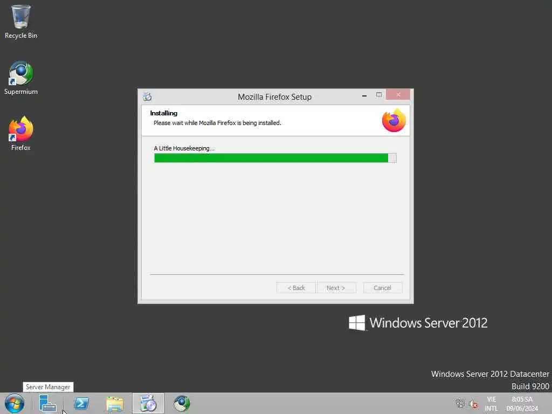Click the muted volume tray icon
This screenshot has width=552, height=414.
pyautogui.click(x=473, y=404)
